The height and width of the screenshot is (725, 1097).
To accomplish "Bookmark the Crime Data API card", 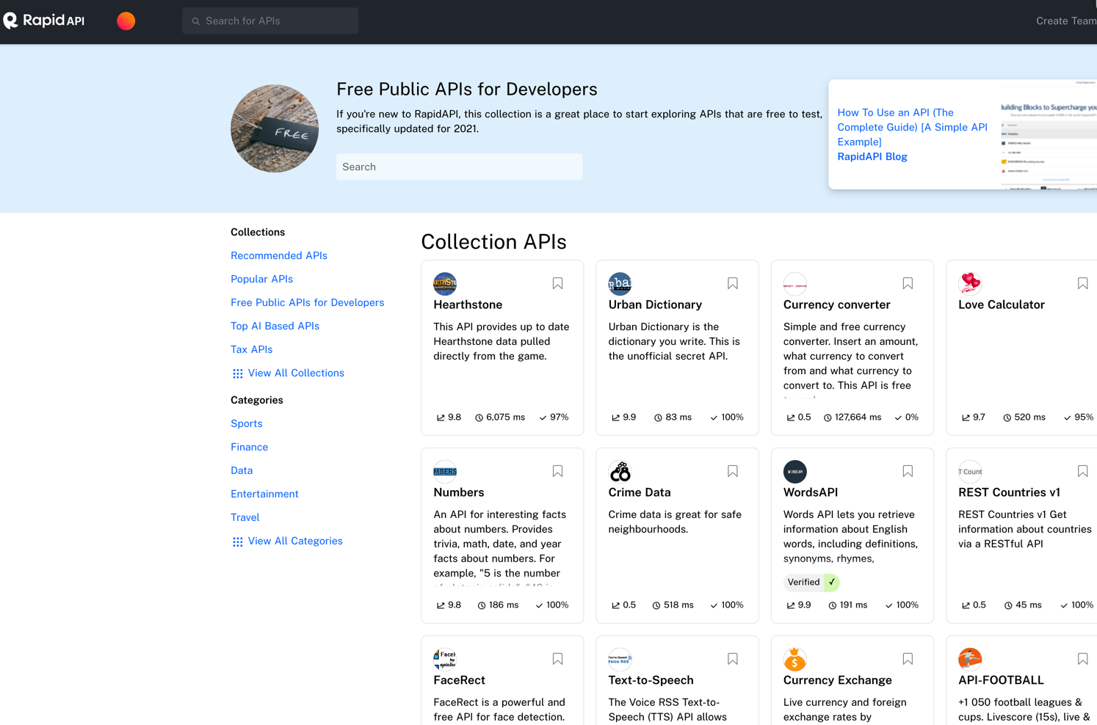I will (733, 471).
